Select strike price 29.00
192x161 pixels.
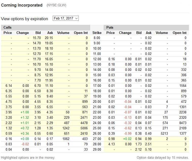coord(97,150)
